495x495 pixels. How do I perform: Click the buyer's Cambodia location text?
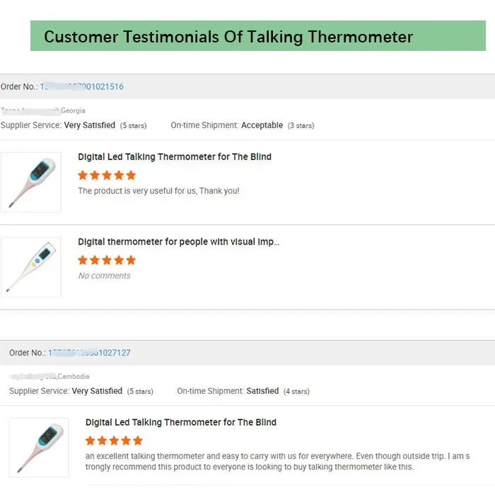(x=73, y=376)
